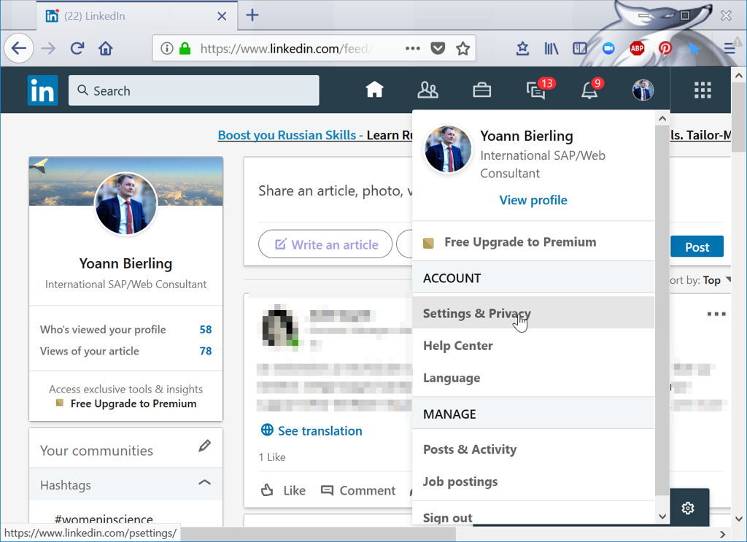Select the My Network icon
Image resolution: width=747 pixels, height=542 pixels.
428,89
